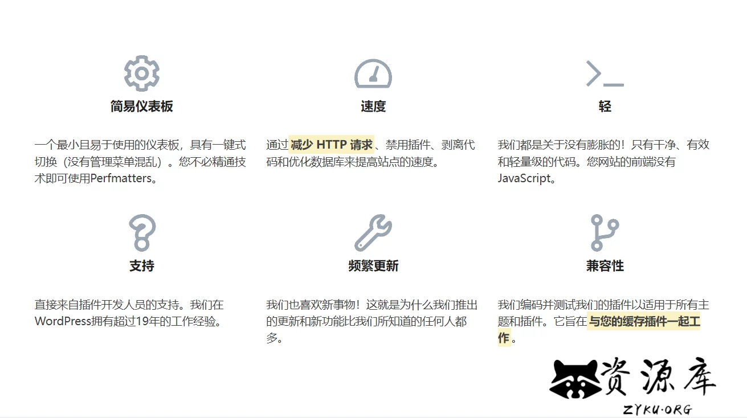Click the 支持 heading text
The width and height of the screenshot is (747, 418).
coord(141,266)
